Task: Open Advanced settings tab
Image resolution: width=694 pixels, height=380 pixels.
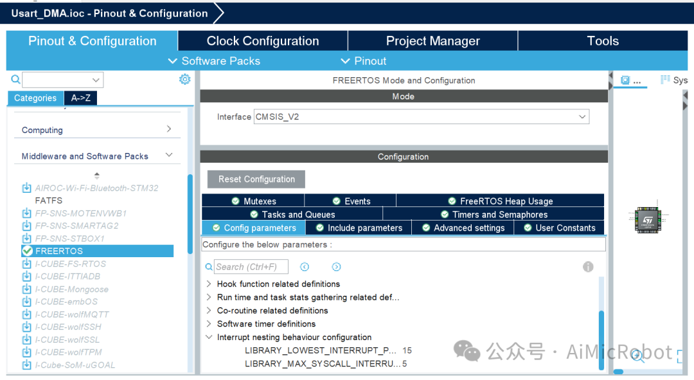Action: pos(463,228)
